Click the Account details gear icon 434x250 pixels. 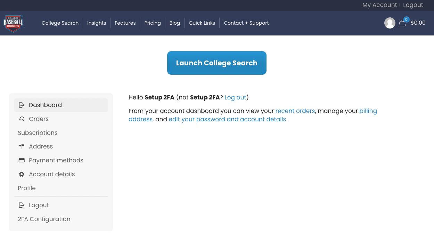point(22,174)
